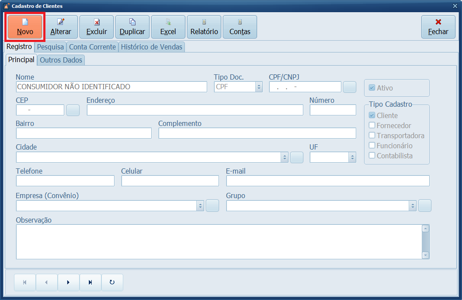Open the Contas button

[240, 27]
